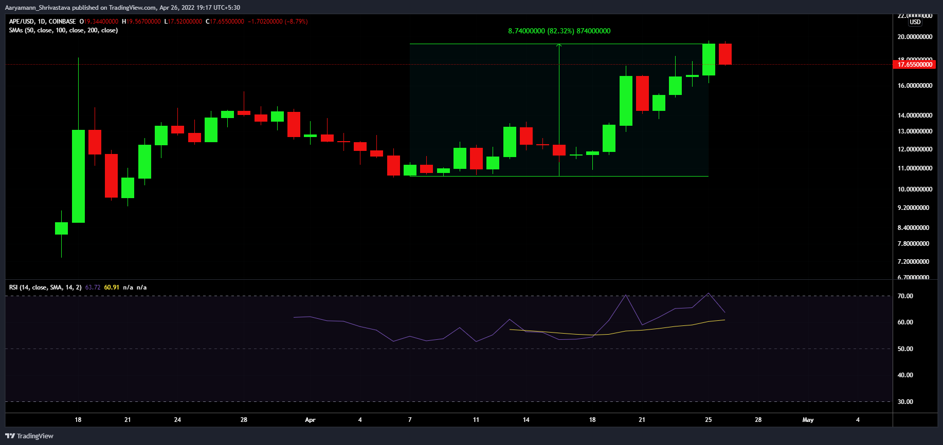Click the 12.00000000 price axis label

point(915,149)
